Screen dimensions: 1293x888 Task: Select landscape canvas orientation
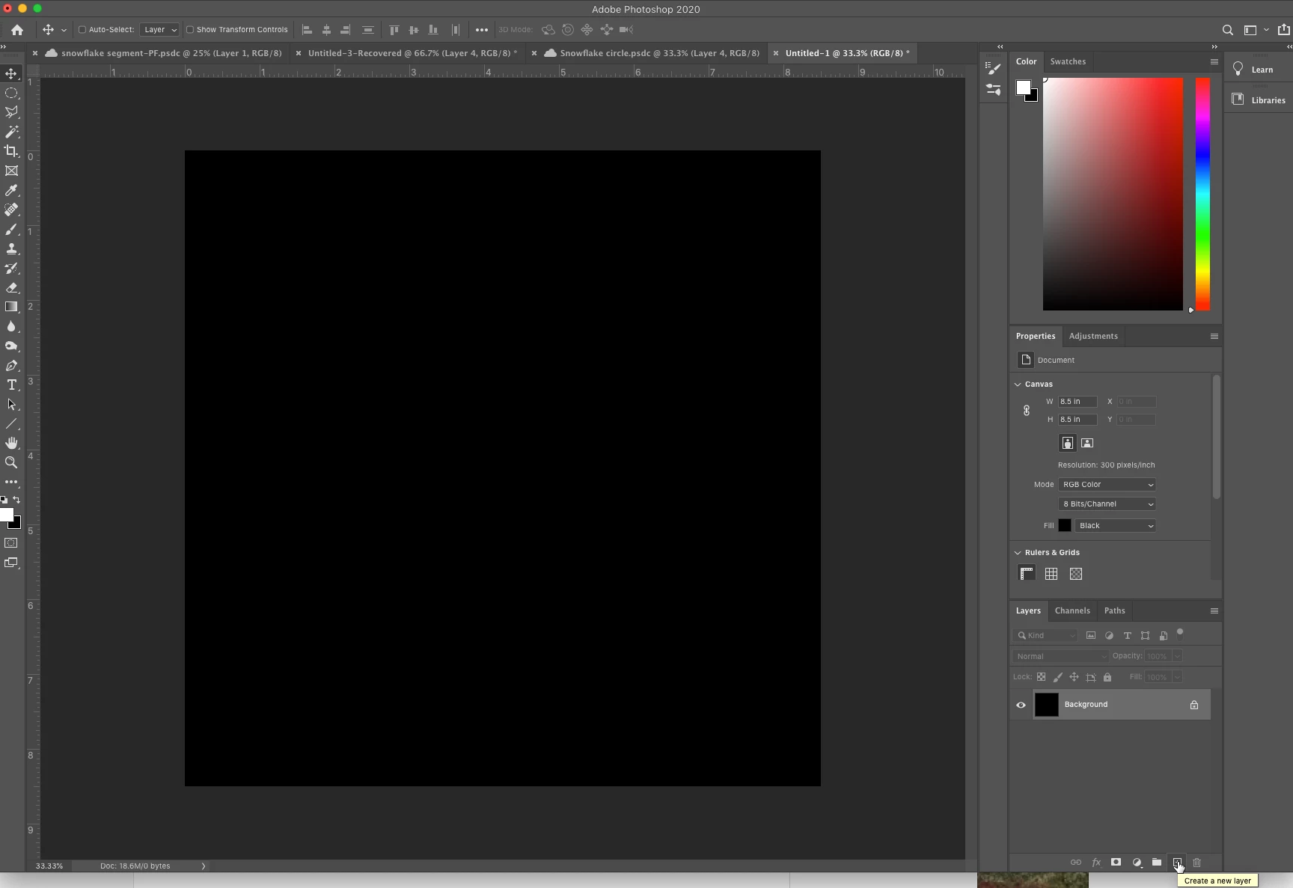pyautogui.click(x=1087, y=443)
